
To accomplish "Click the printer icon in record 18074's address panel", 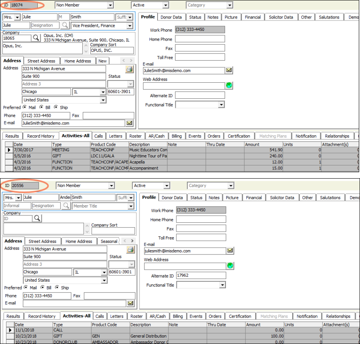I will (129, 69).
